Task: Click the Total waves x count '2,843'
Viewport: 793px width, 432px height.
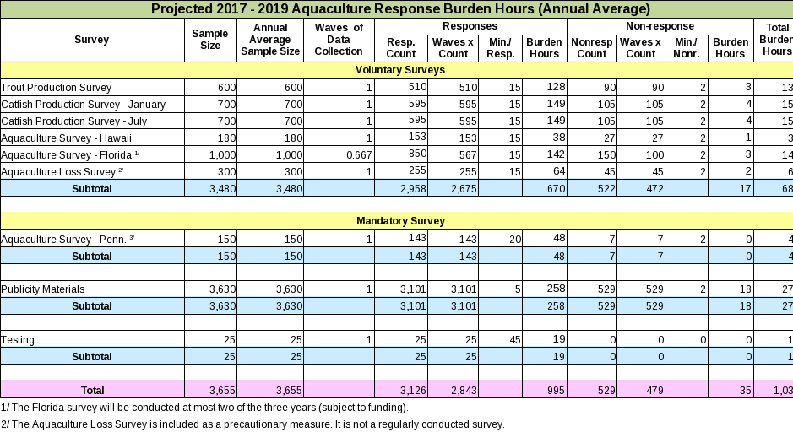Action: click(454, 390)
